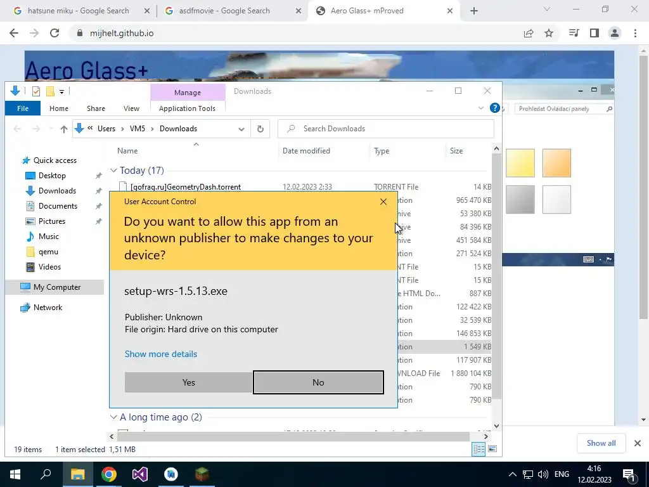649x487 pixels.
Task: Open Chrome three-dot menu
Action: coord(635,33)
